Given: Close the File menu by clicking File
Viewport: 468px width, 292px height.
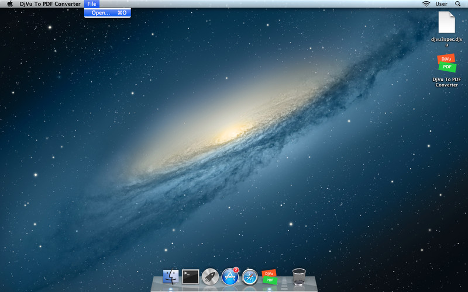Looking at the screenshot, I should pyautogui.click(x=92, y=4).
